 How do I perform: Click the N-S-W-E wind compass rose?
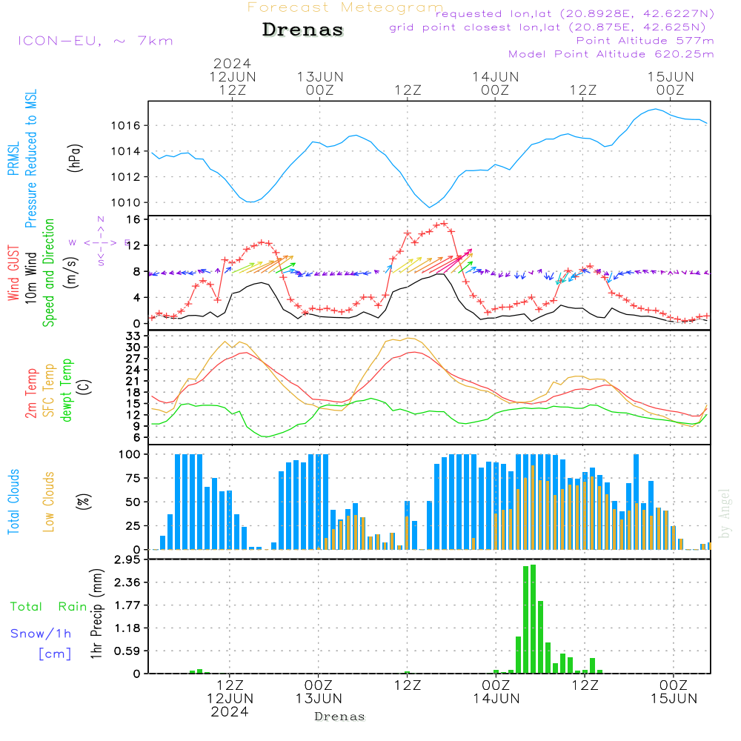point(101,242)
